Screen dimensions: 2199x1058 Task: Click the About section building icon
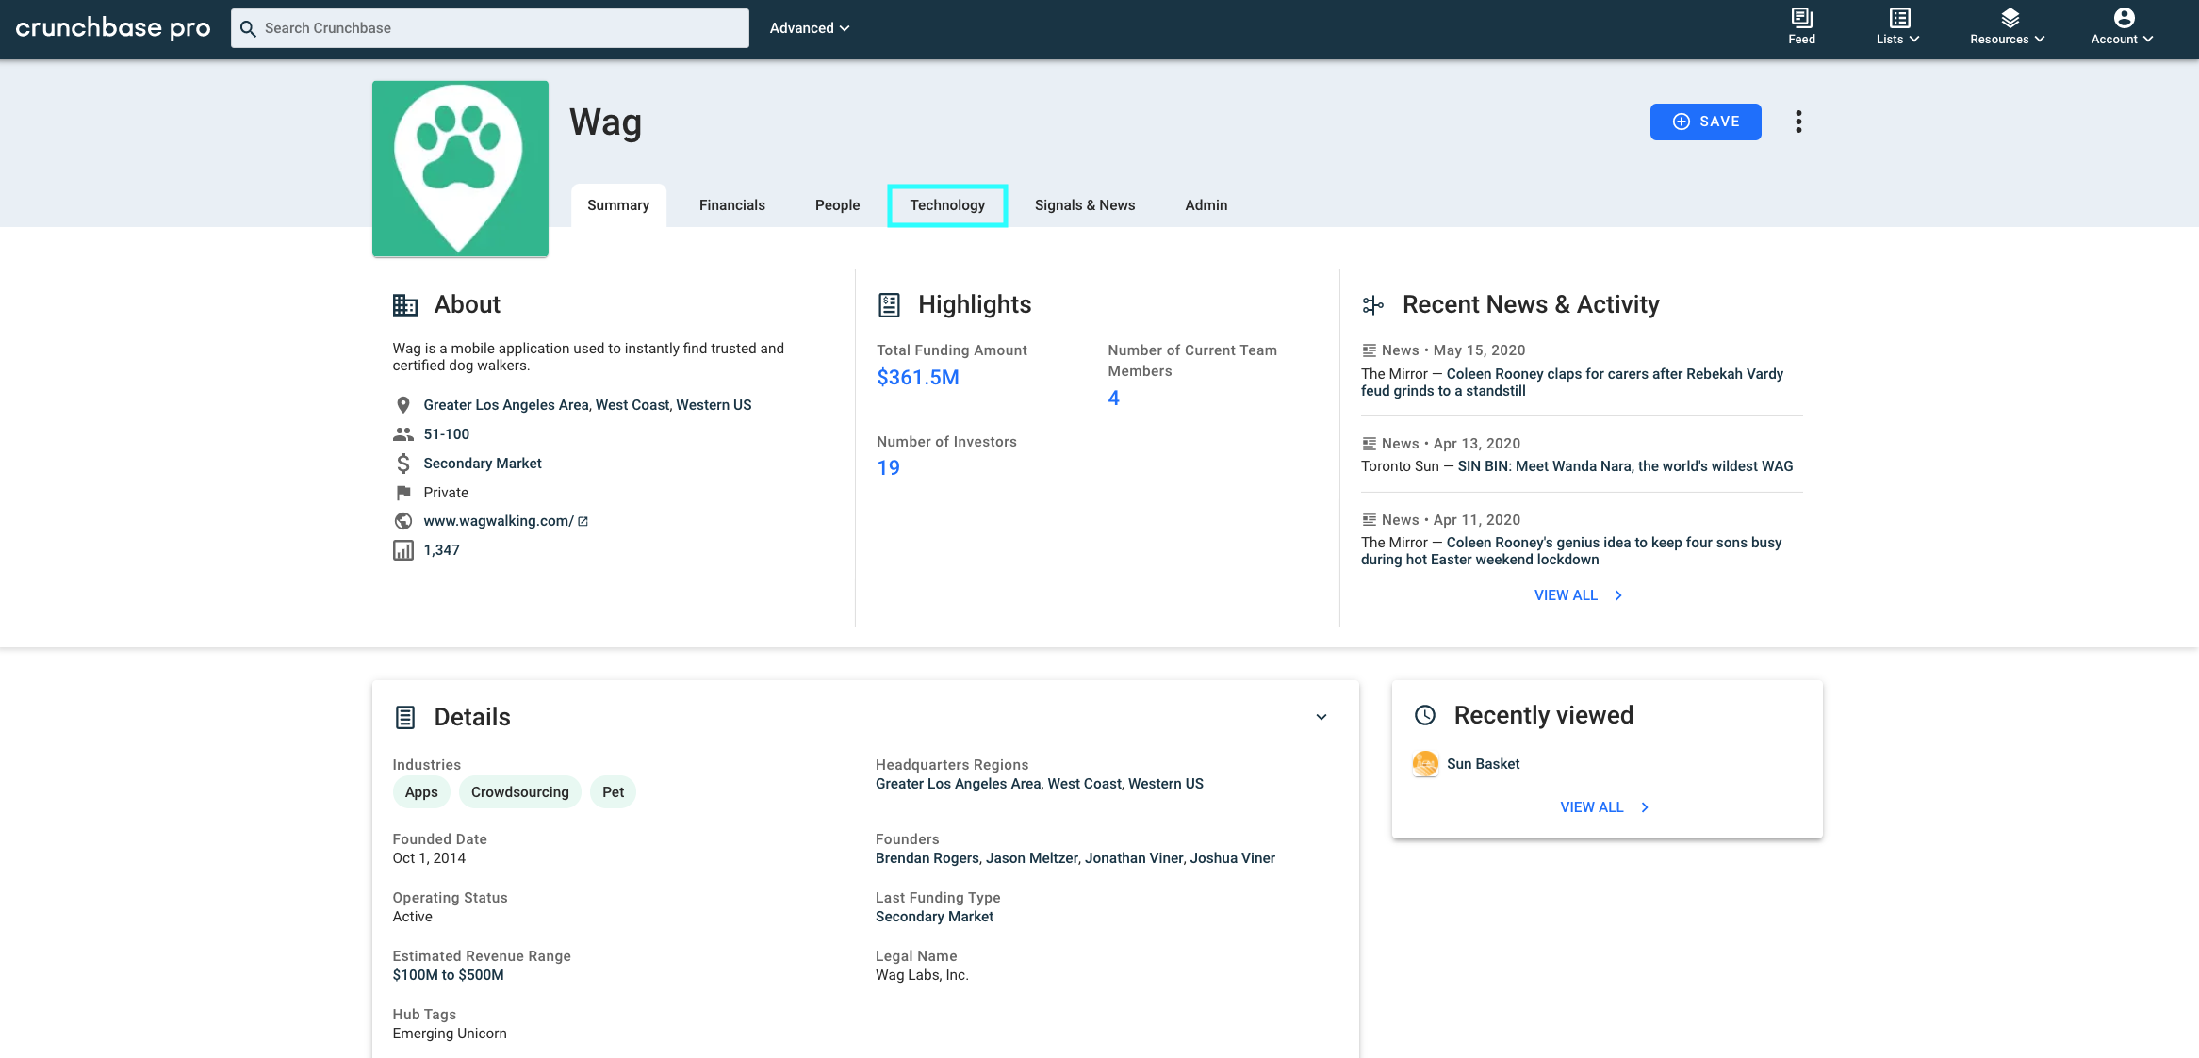click(405, 305)
